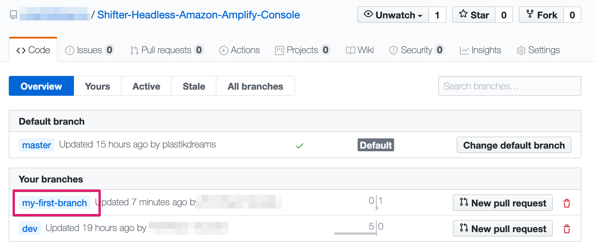Click the repository book icon
The width and height of the screenshot is (596, 247).
click(x=13, y=15)
